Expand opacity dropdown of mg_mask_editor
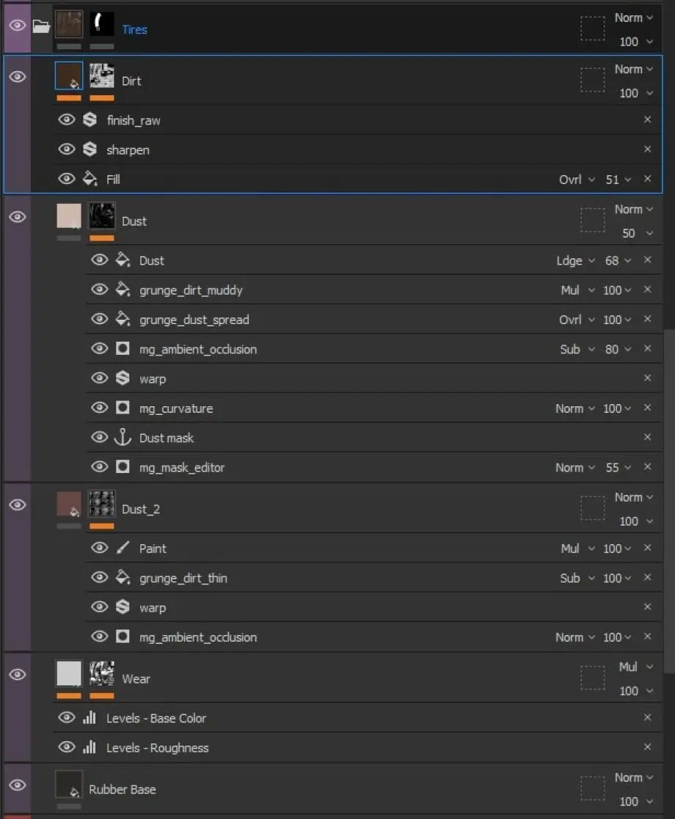675x819 pixels. pos(619,468)
